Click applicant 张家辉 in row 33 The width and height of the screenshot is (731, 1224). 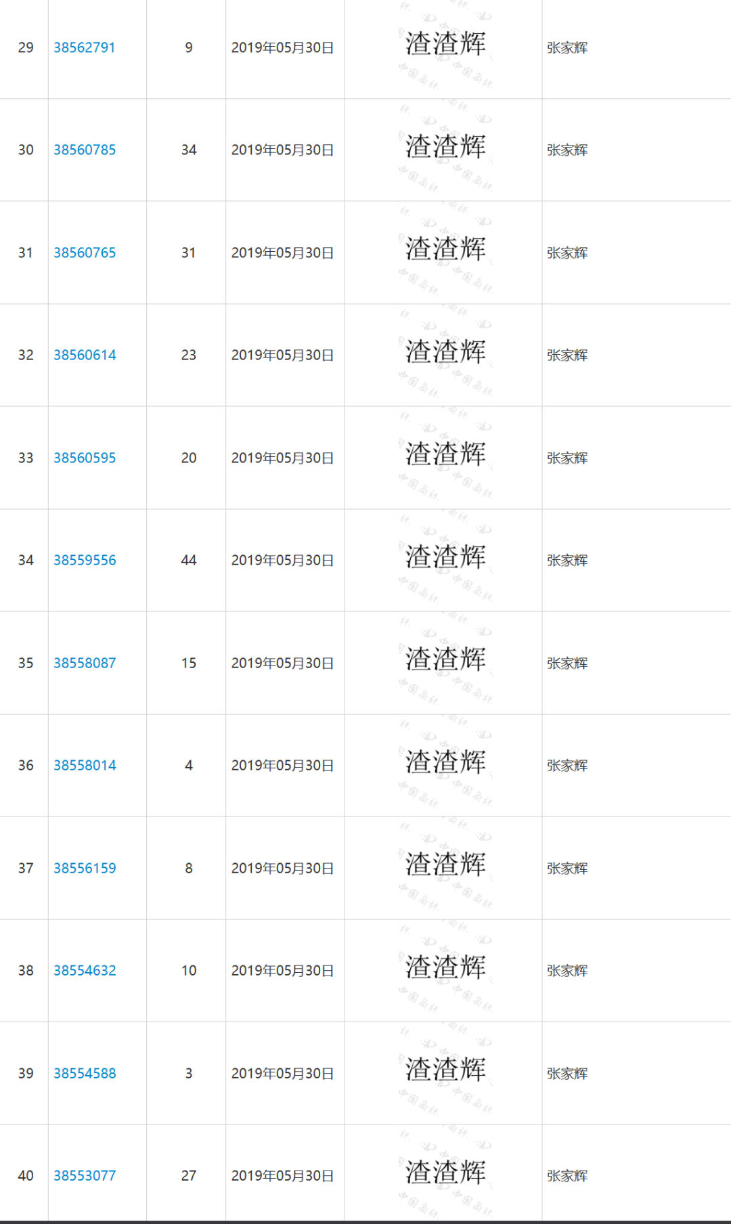567,458
